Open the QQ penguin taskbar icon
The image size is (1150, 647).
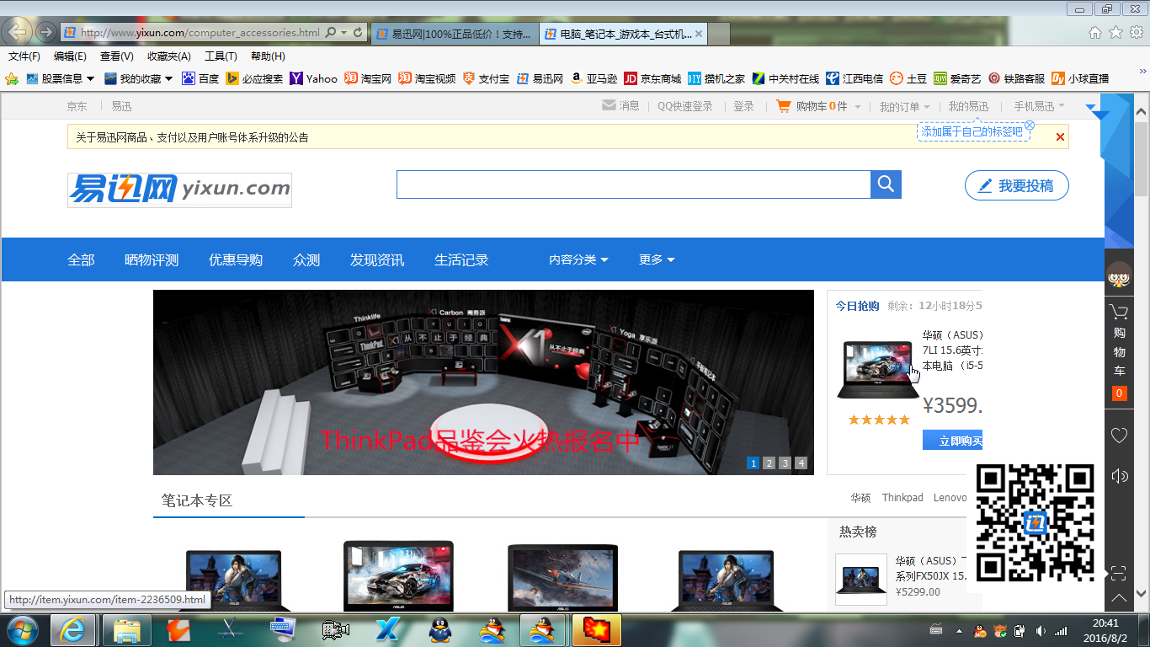click(439, 629)
